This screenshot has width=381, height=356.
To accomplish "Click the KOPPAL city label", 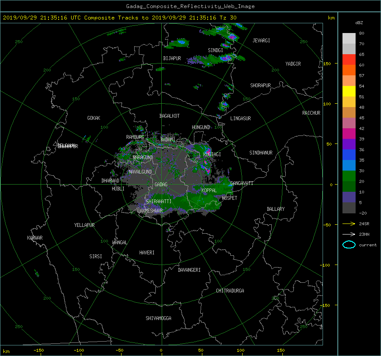I will (209, 190).
